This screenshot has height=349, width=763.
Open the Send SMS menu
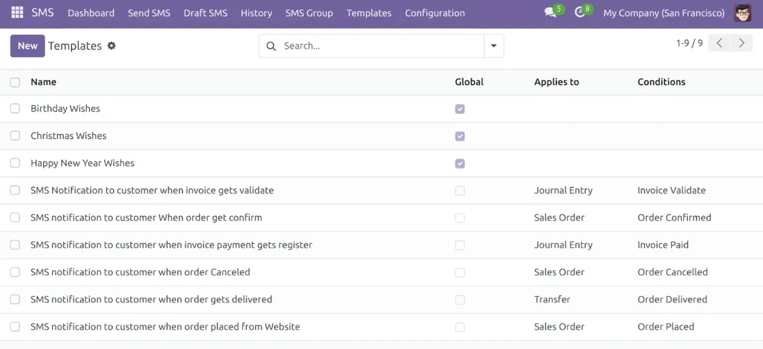pos(149,13)
